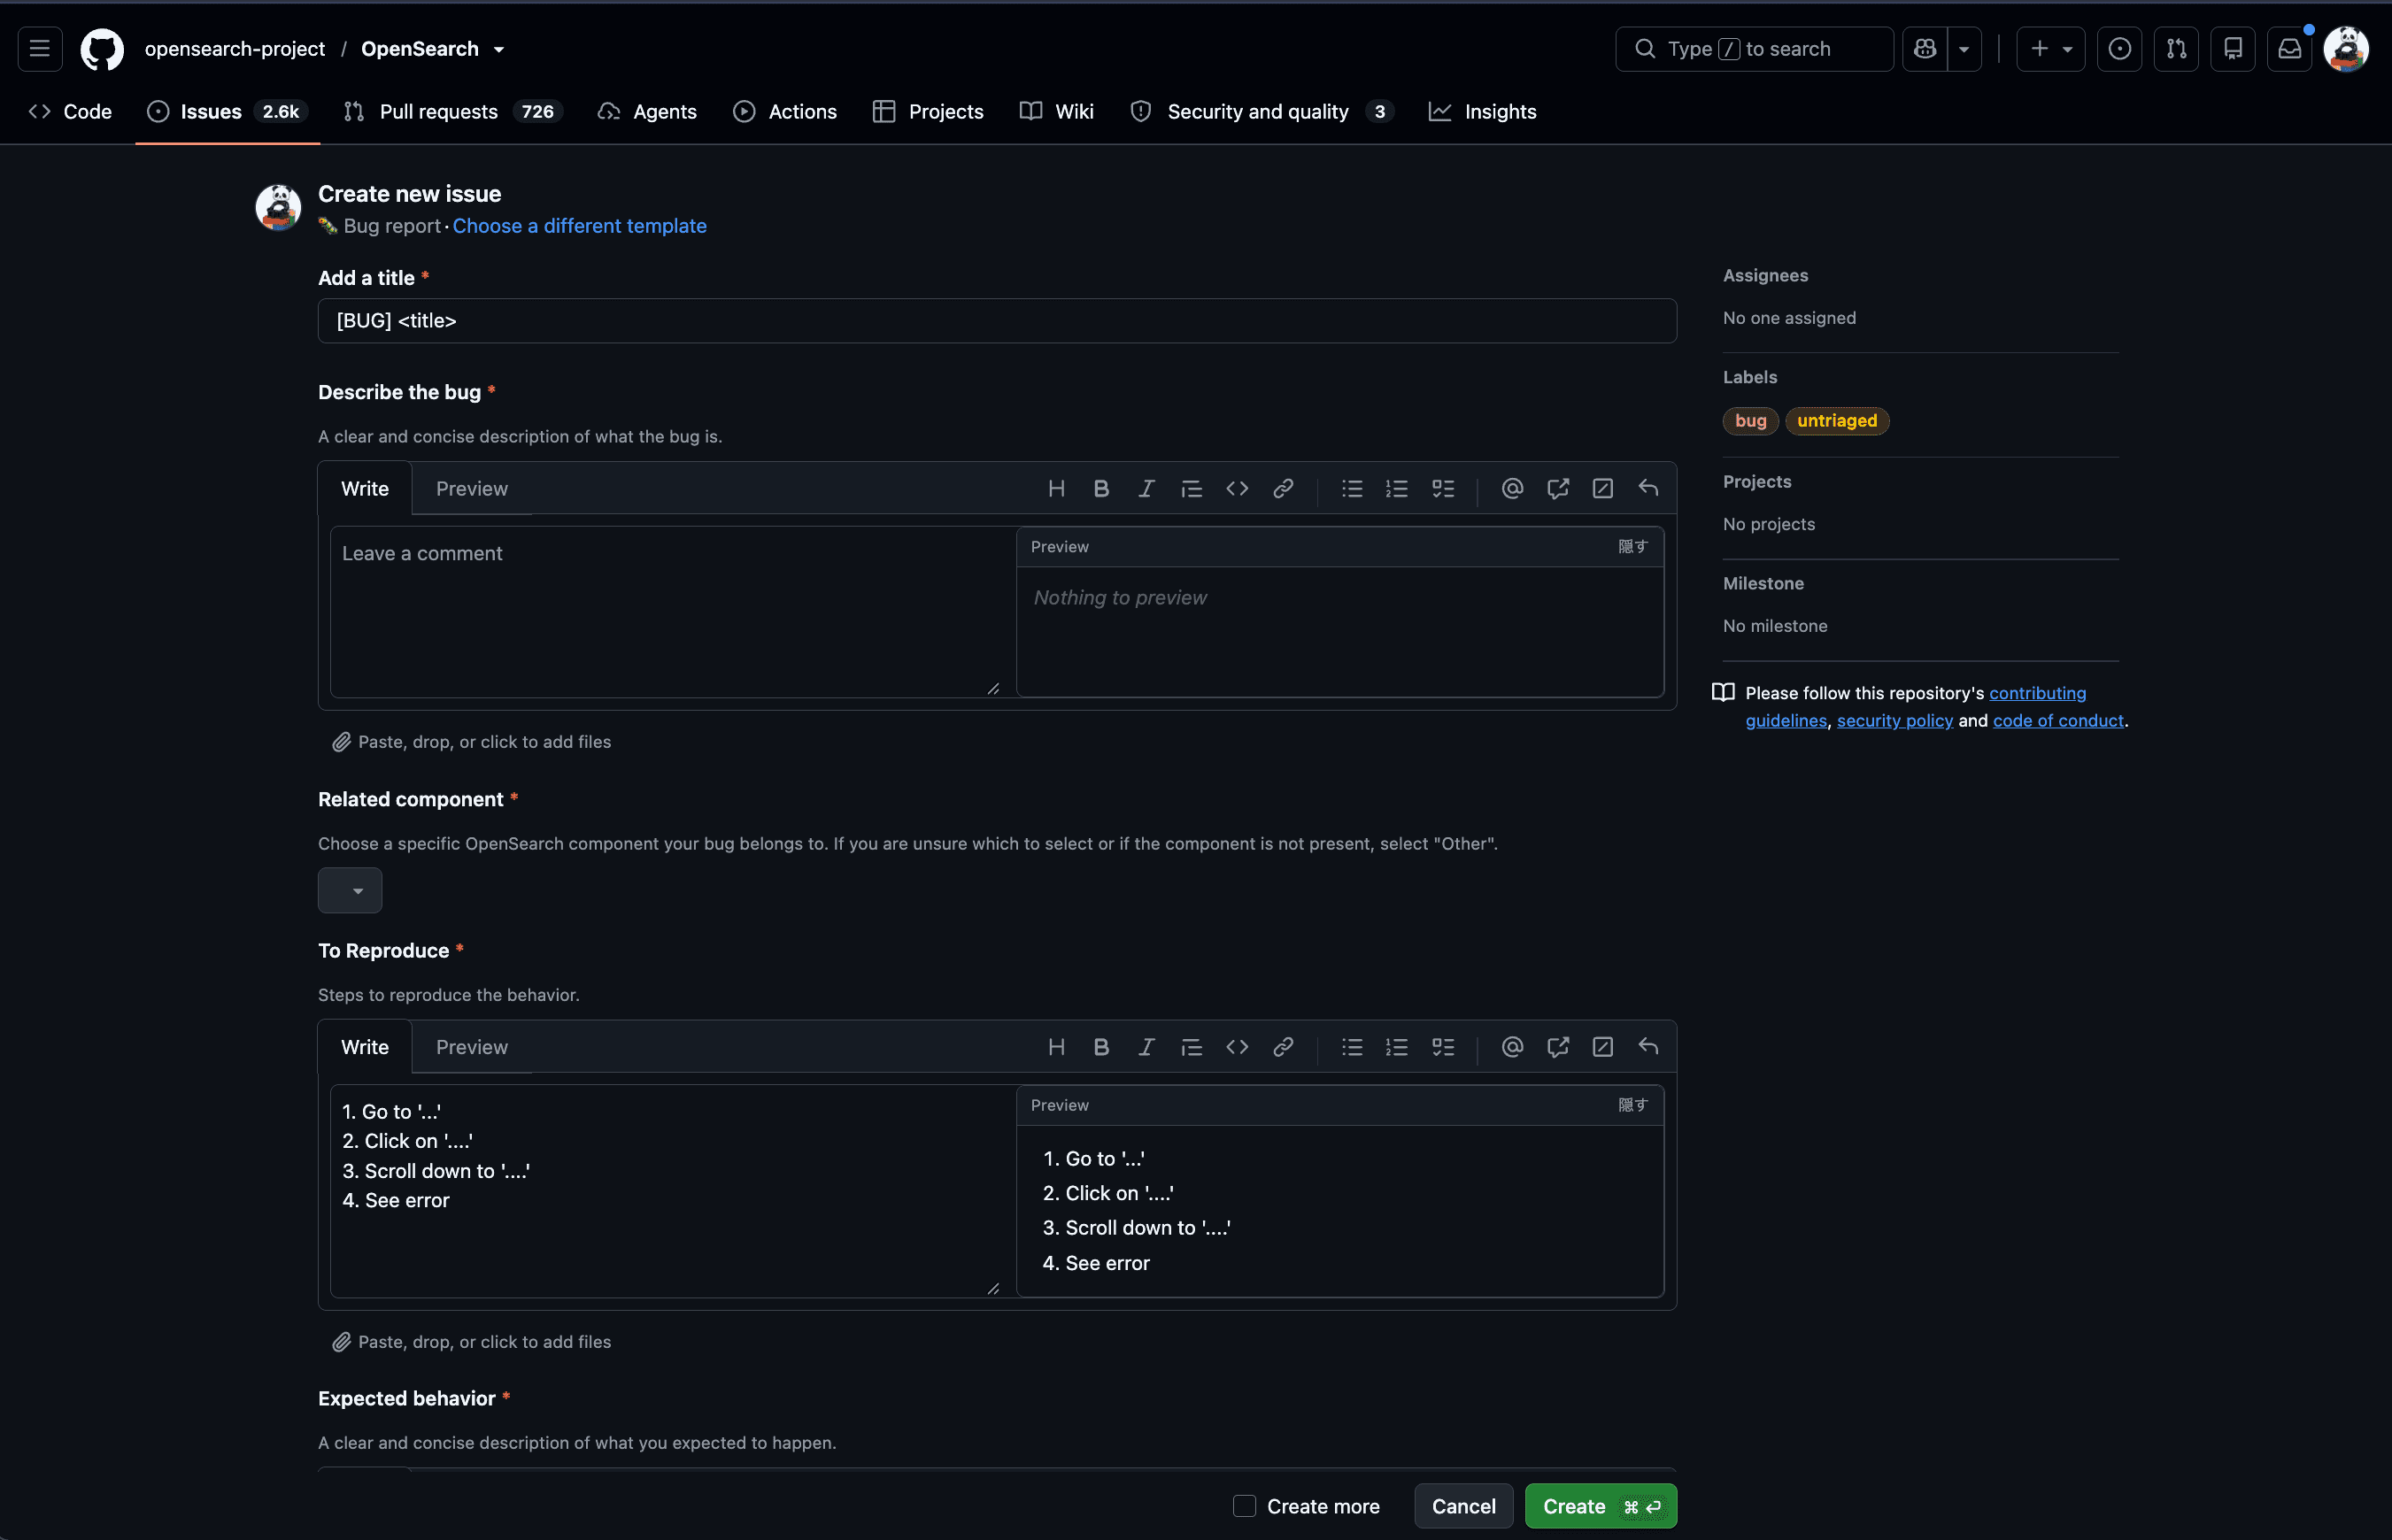
Task: Open the Security and quality tab
Action: click(x=1261, y=112)
